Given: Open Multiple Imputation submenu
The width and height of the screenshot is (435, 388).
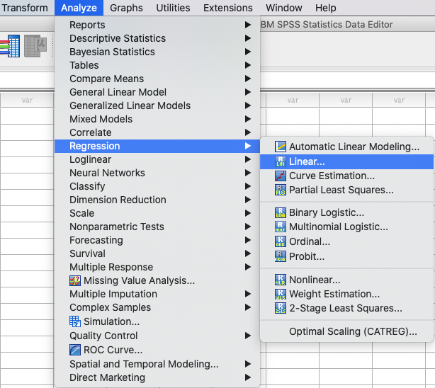Looking at the screenshot, I should coord(157,294).
